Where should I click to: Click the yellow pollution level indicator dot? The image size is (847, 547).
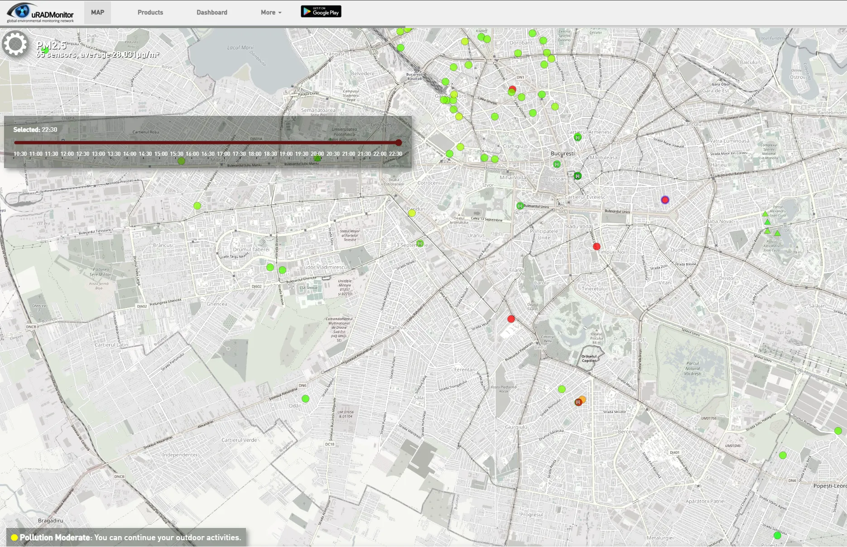pyautogui.click(x=14, y=537)
